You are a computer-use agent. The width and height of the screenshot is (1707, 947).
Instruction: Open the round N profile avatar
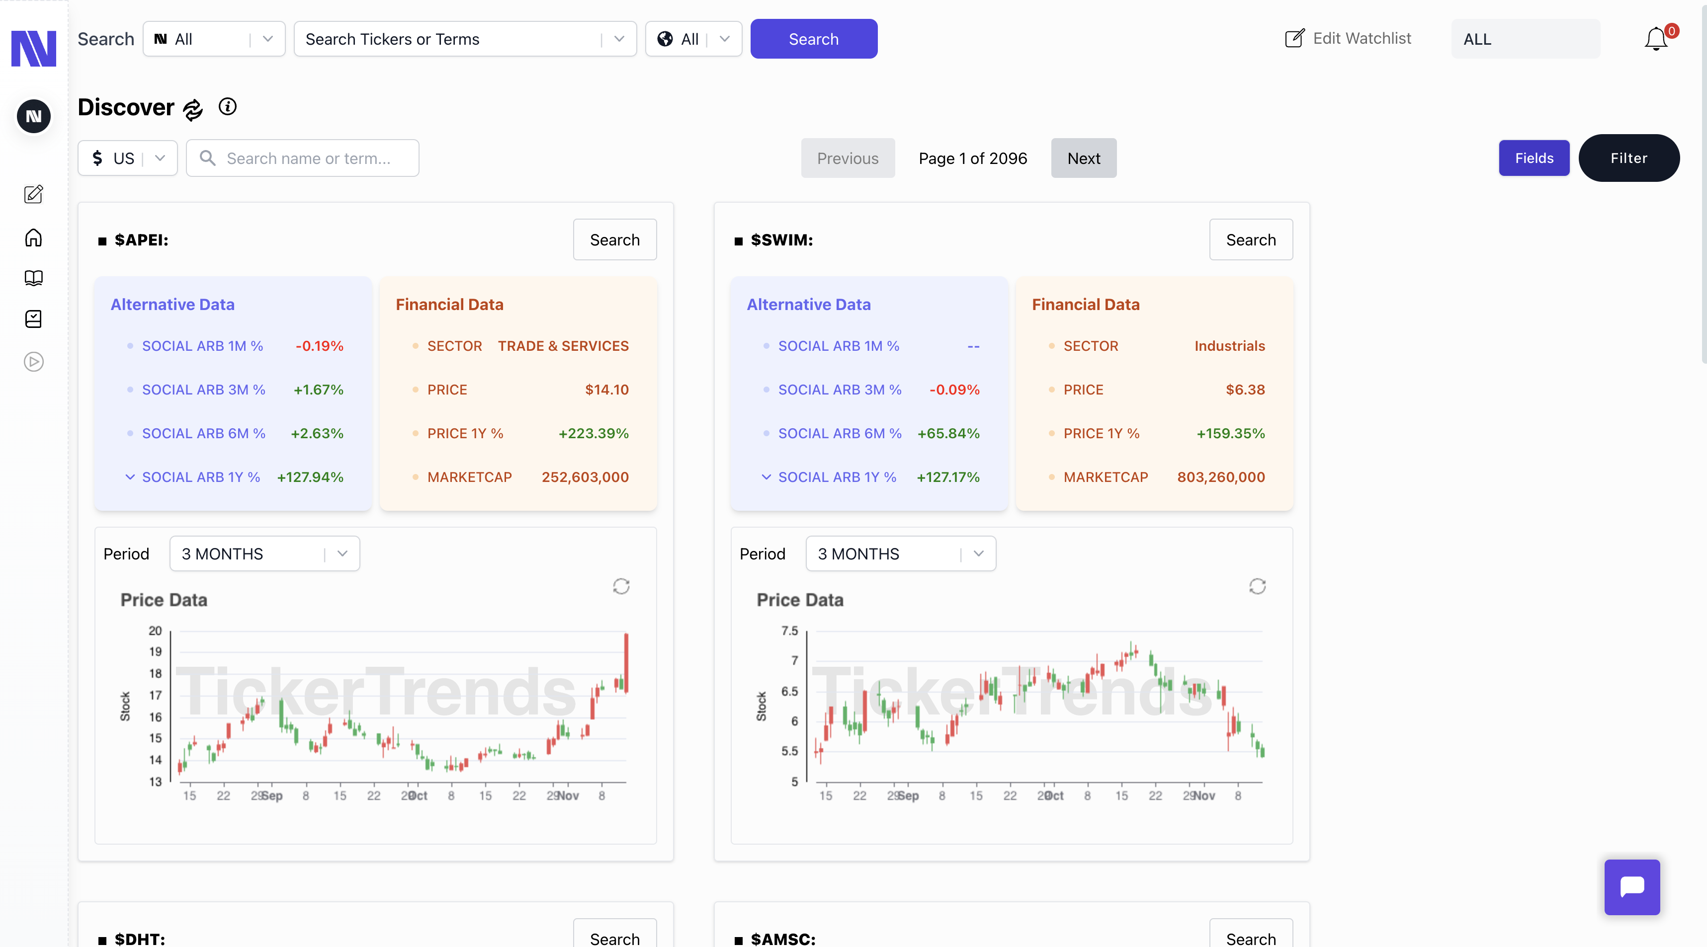point(34,117)
